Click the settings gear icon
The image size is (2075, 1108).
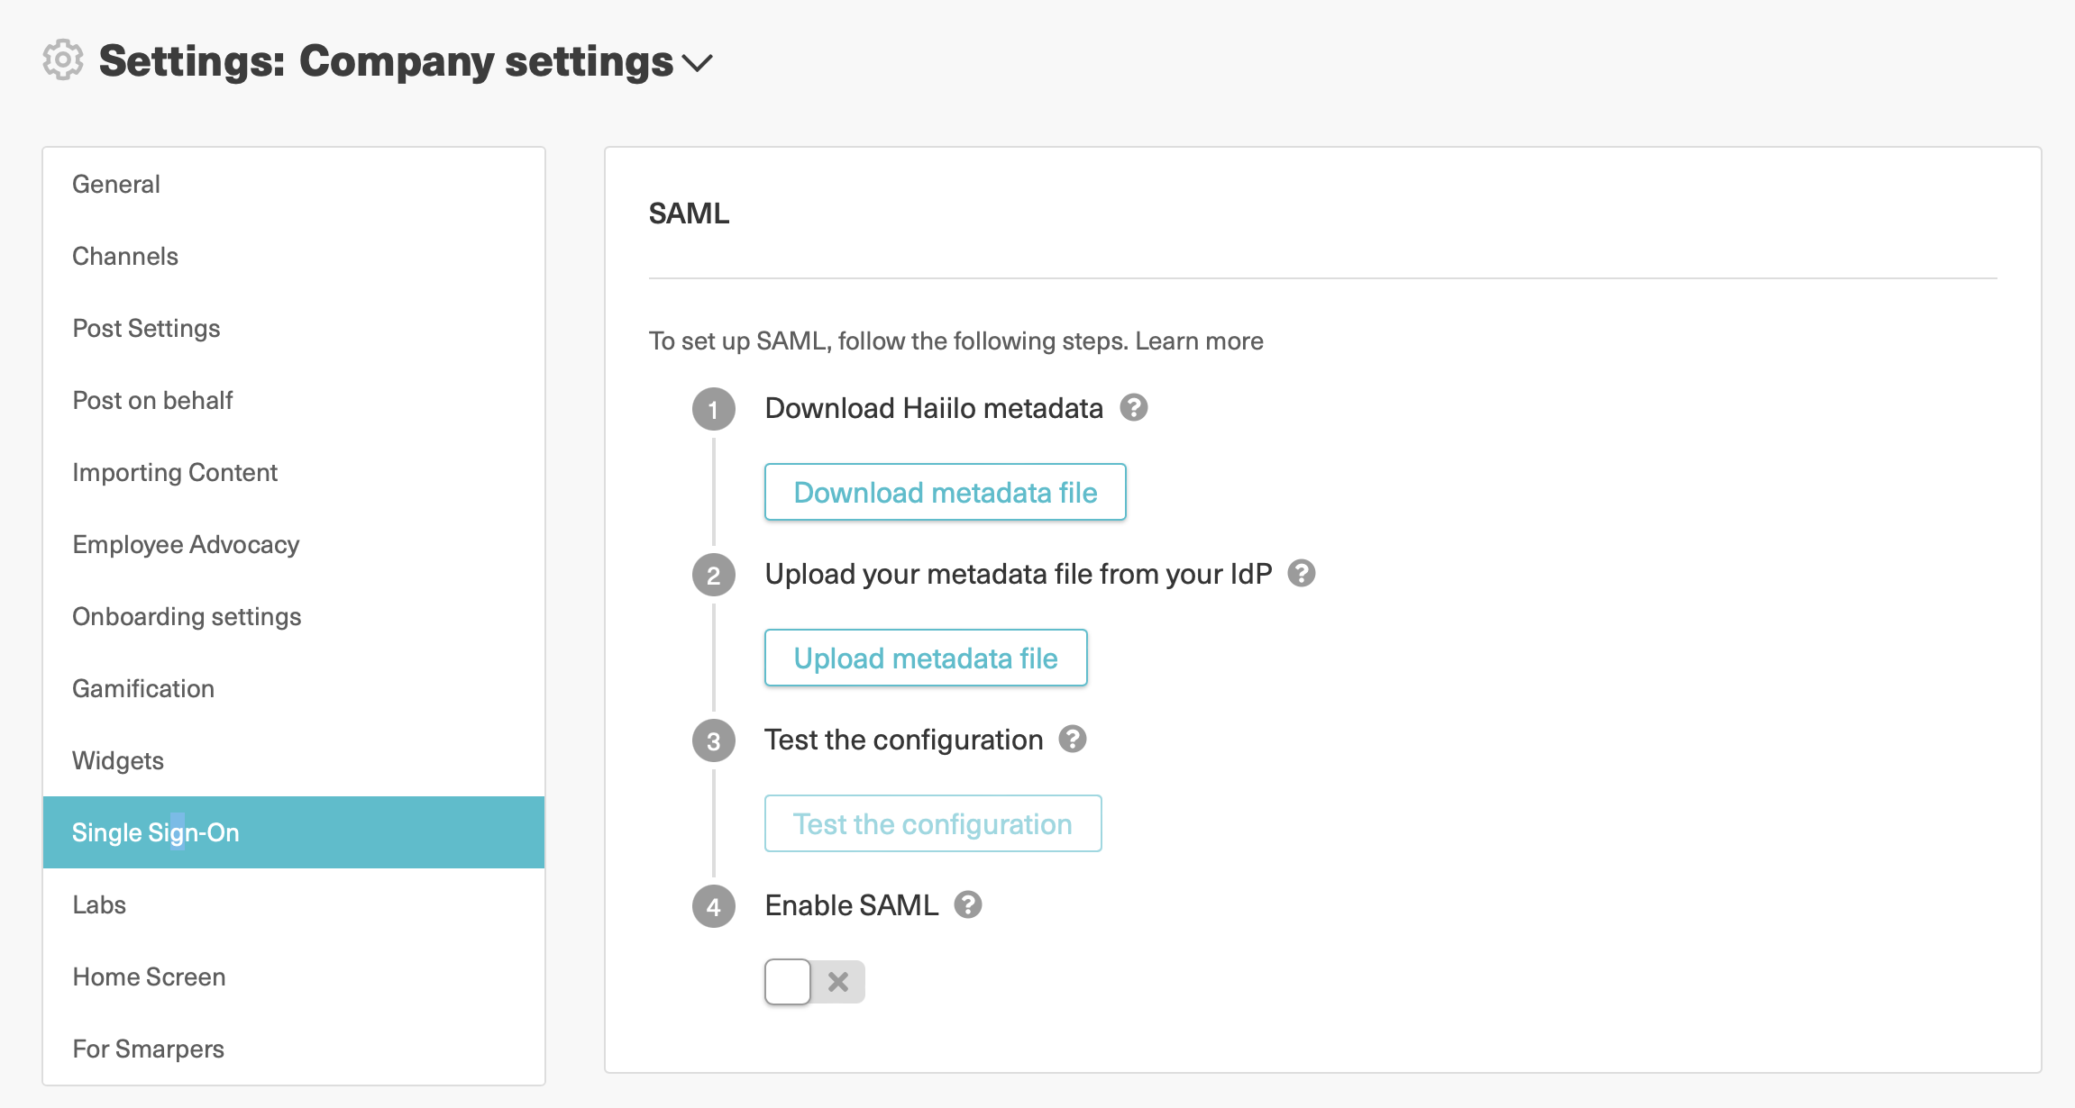pos(63,60)
